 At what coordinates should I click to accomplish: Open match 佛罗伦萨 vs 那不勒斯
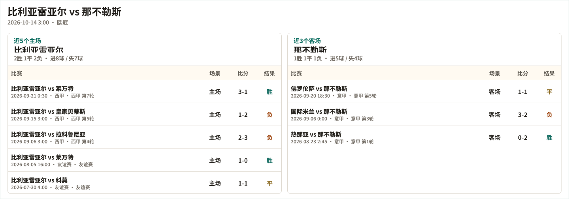424,92
